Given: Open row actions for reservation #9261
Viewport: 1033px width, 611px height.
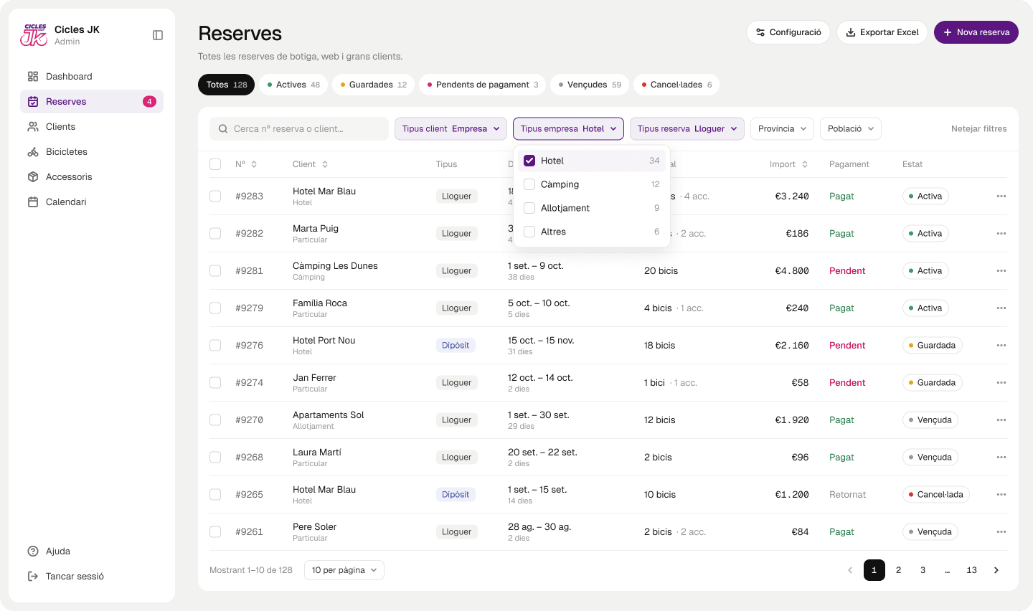Looking at the screenshot, I should pos(1001,532).
